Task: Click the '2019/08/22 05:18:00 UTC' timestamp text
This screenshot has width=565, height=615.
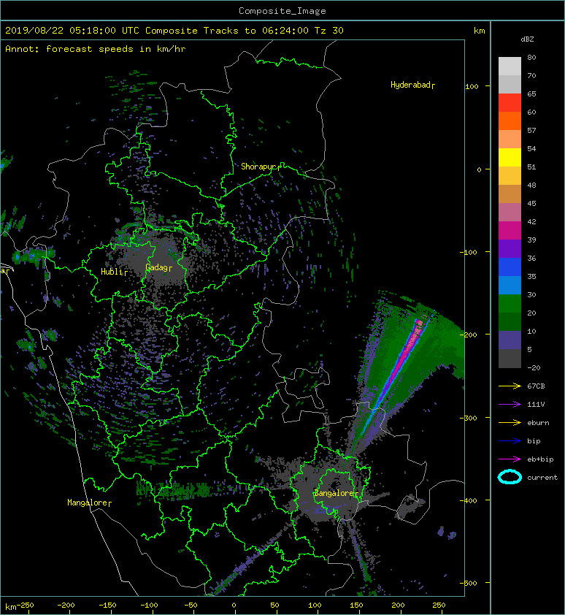Action: point(72,31)
